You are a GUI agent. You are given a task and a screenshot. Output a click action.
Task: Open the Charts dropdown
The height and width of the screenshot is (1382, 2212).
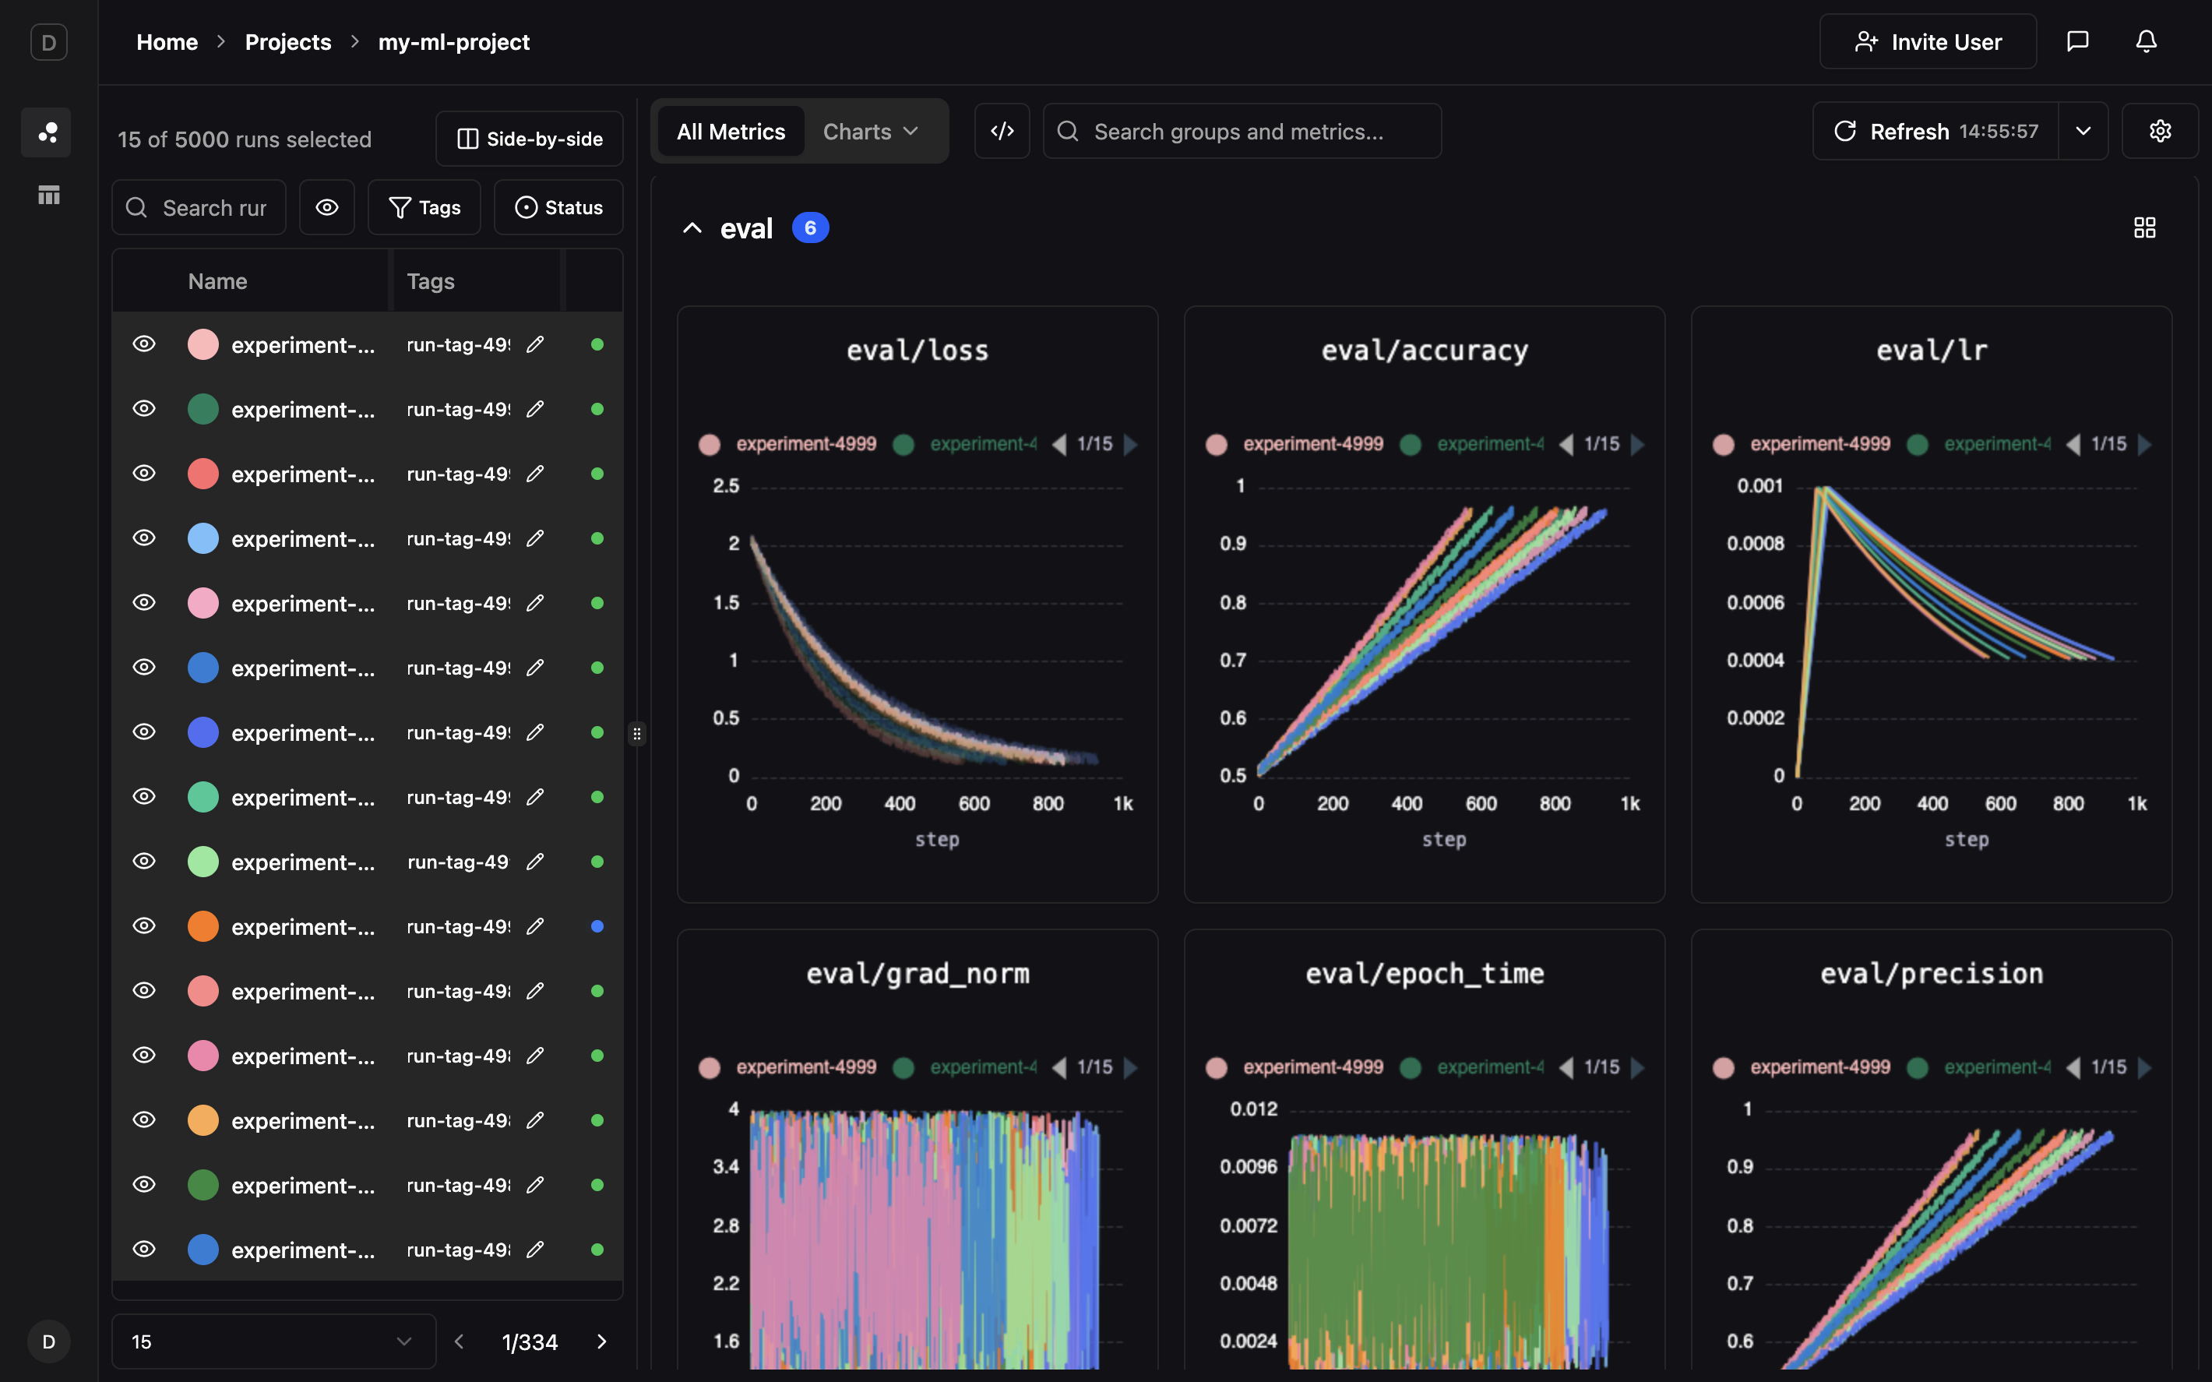click(870, 132)
